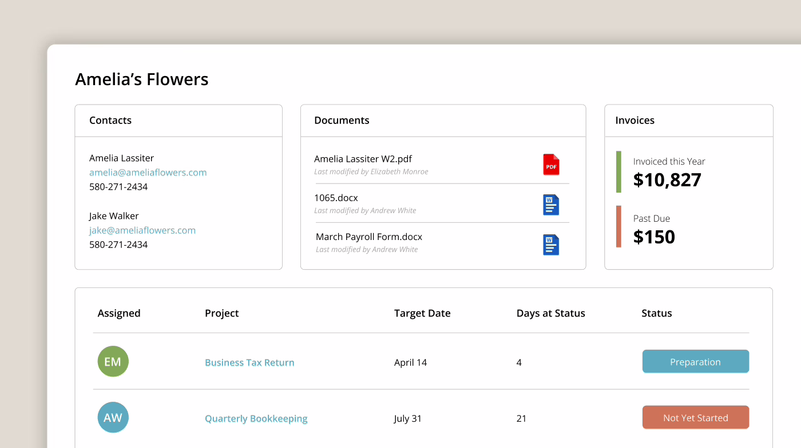Screen dimensions: 801x448
Task: Email jake@ameliaflowers.com
Action: tap(142, 230)
